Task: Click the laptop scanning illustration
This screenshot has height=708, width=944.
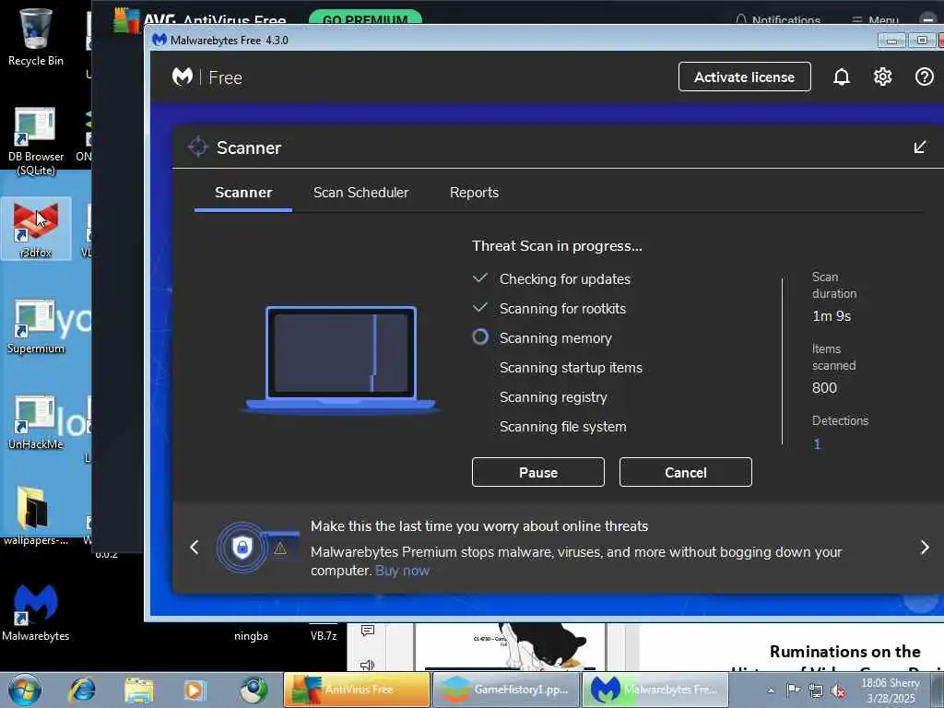Action: tap(341, 360)
